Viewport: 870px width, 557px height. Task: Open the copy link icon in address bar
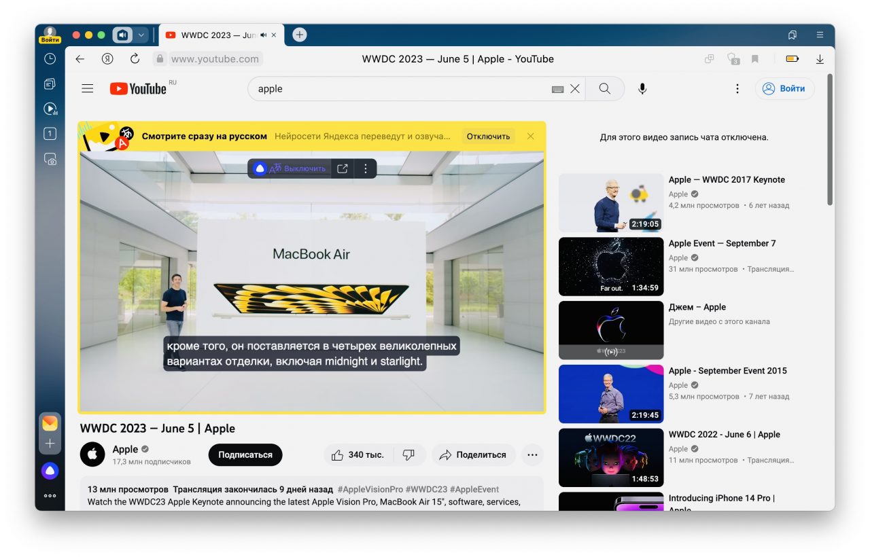(710, 59)
